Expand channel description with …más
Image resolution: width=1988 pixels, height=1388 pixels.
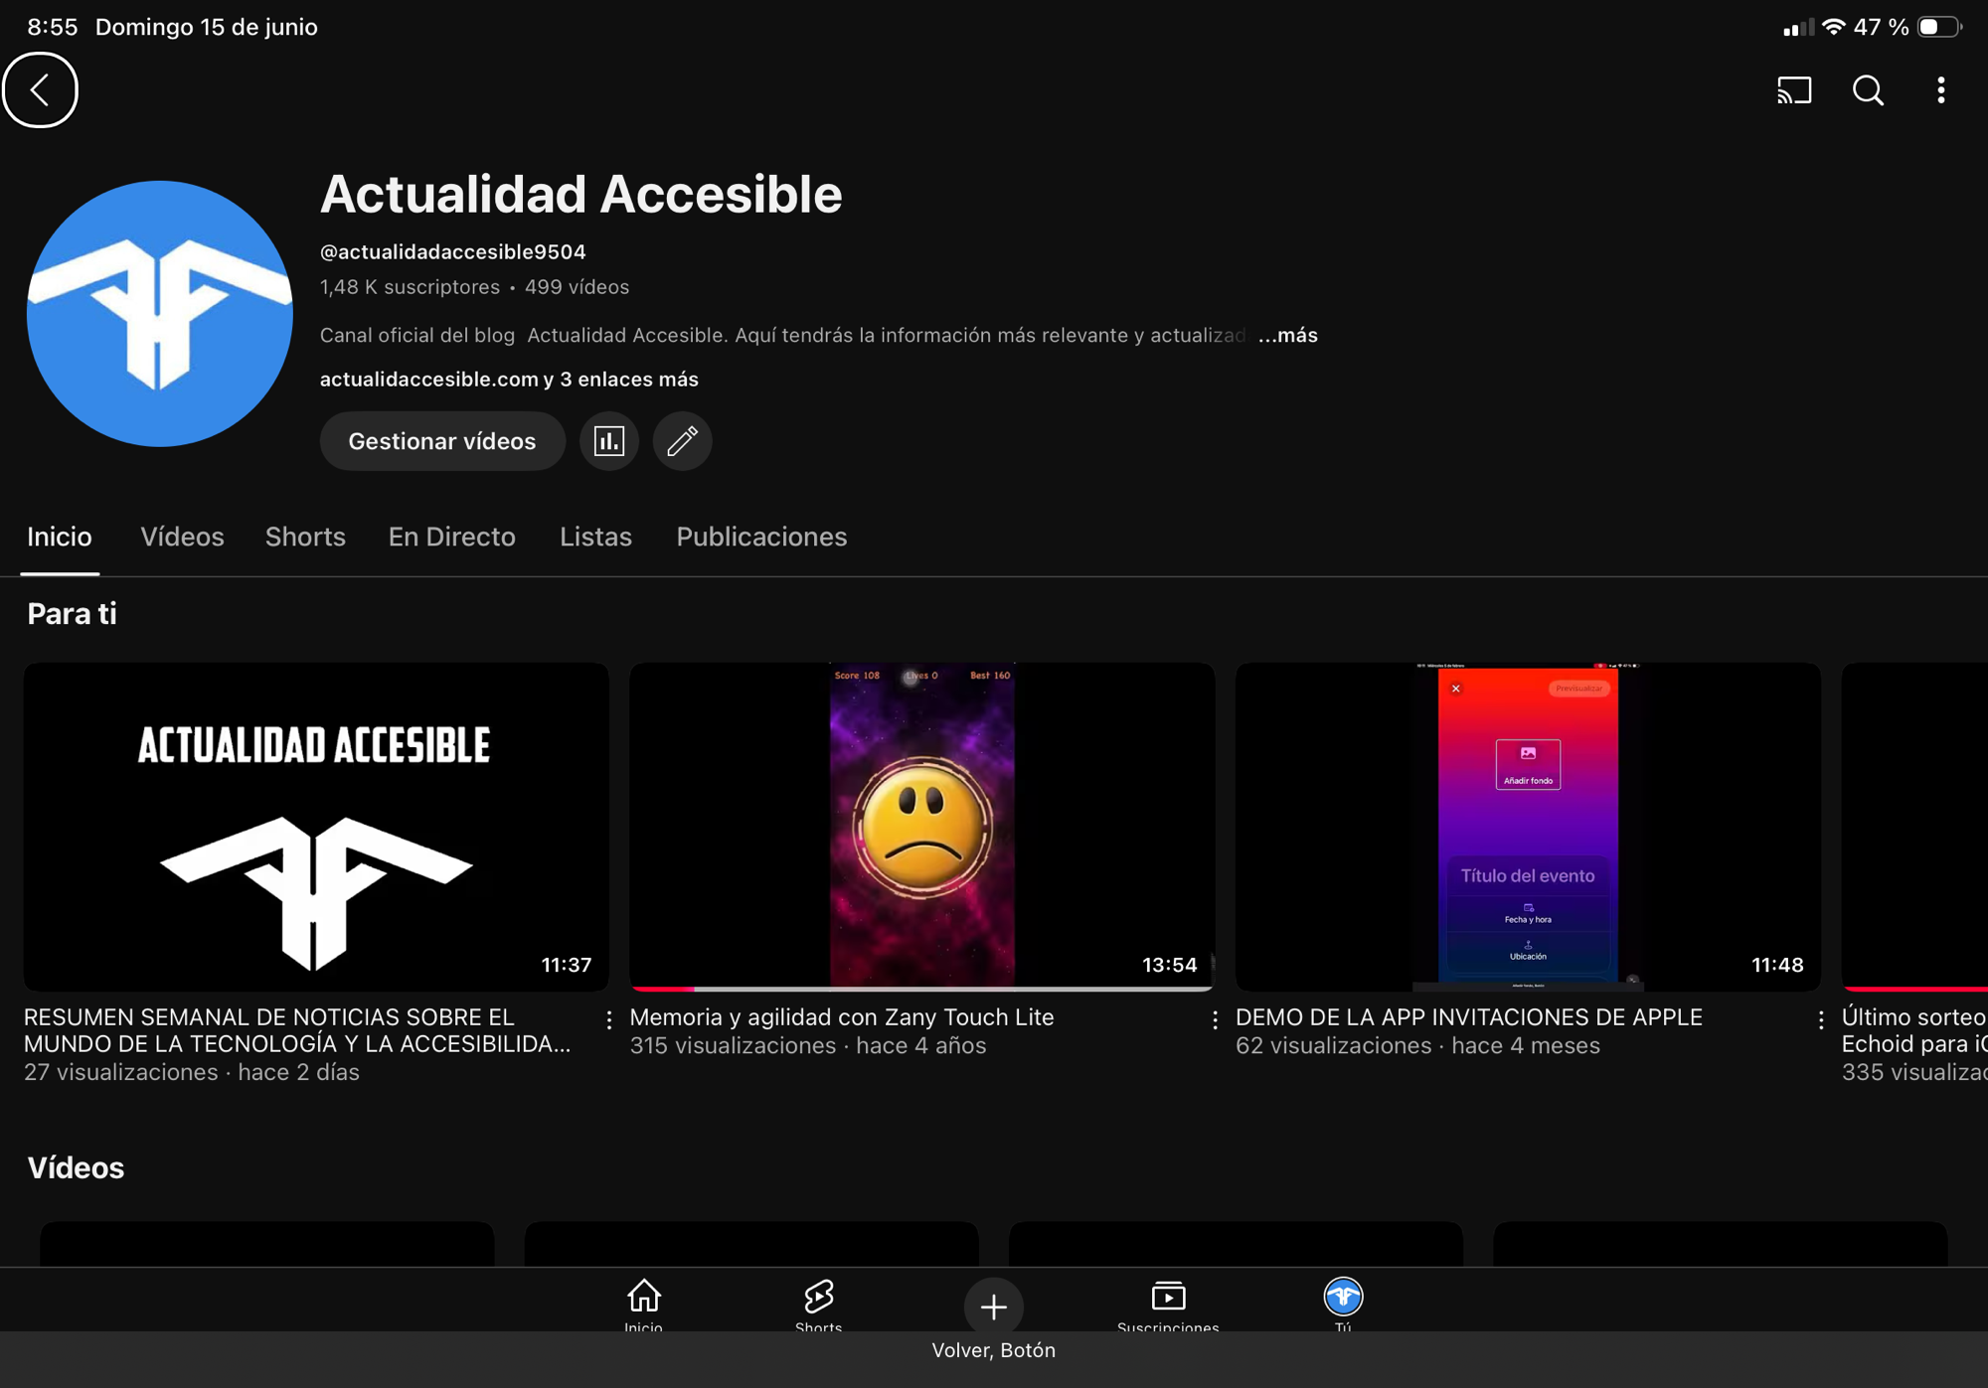tap(1287, 336)
